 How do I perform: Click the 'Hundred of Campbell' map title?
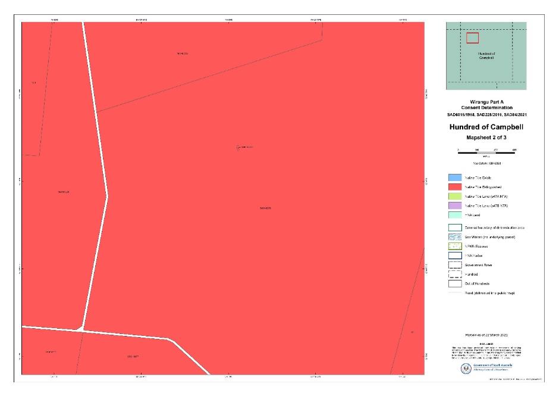pyautogui.click(x=486, y=127)
